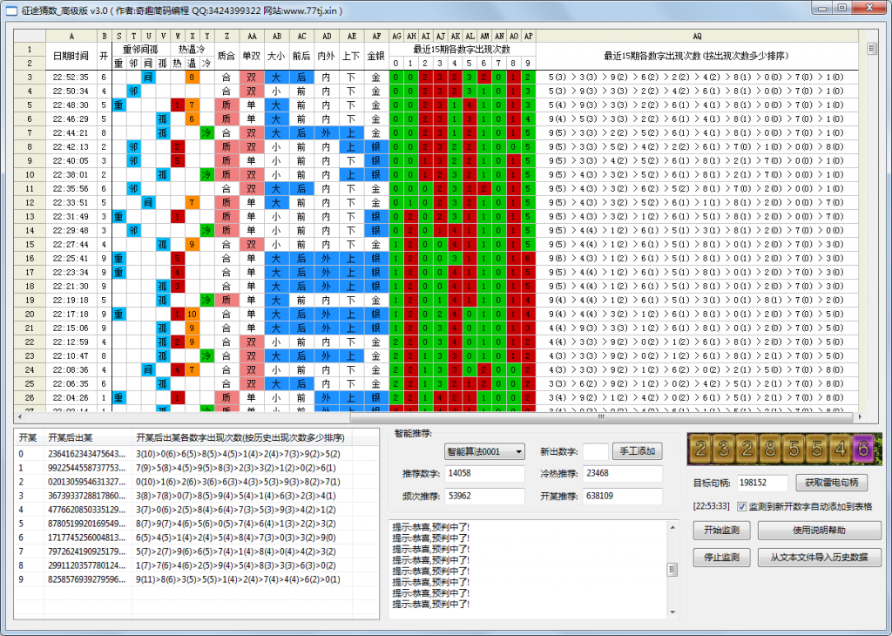Click the 热温冷 header cell
This screenshot has width=892, height=636.
click(192, 49)
